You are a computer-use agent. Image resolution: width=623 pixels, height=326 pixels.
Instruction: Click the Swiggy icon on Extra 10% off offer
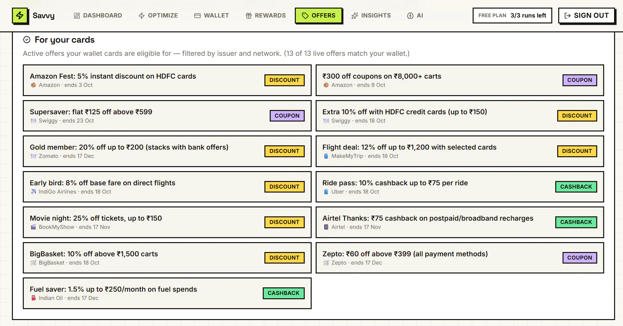326,121
